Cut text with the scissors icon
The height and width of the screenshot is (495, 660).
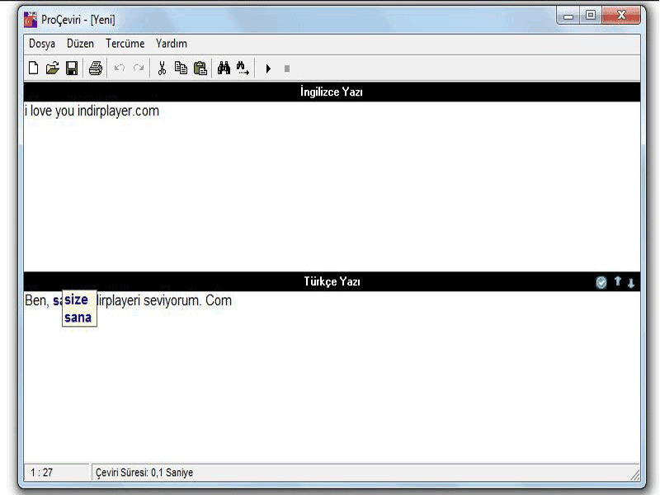click(162, 68)
